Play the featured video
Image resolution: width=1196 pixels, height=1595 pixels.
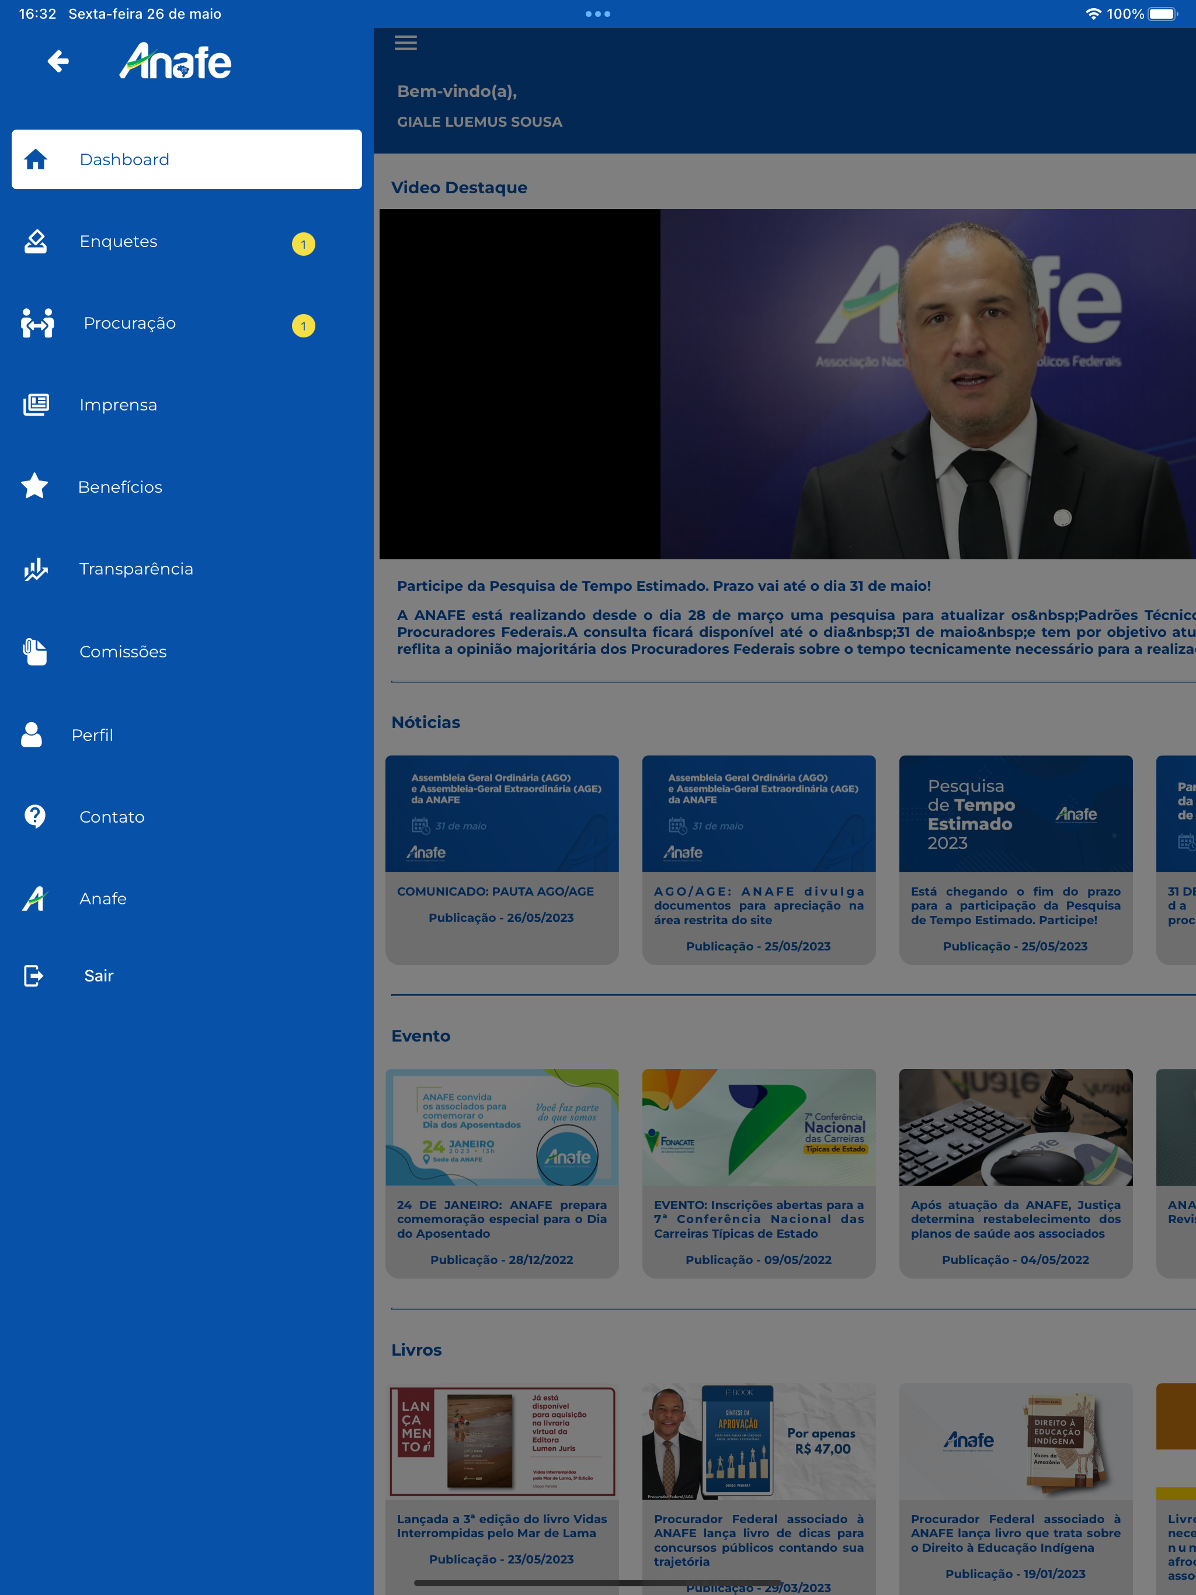tap(787, 384)
